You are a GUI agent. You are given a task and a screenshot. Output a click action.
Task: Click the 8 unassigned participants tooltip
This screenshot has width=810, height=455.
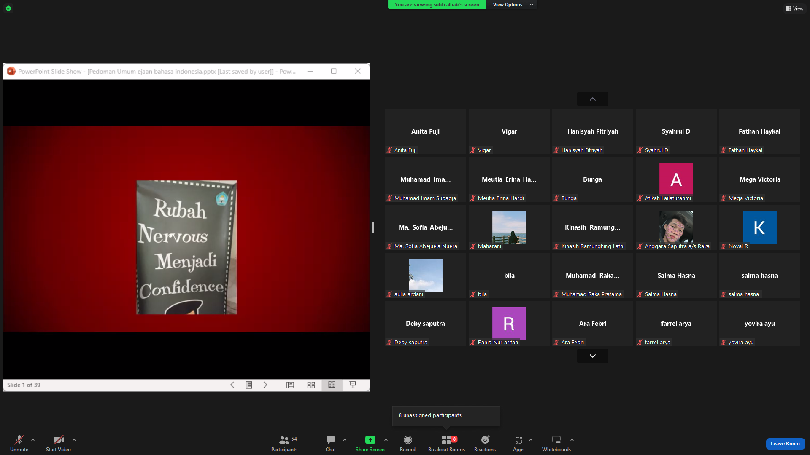[x=446, y=415]
